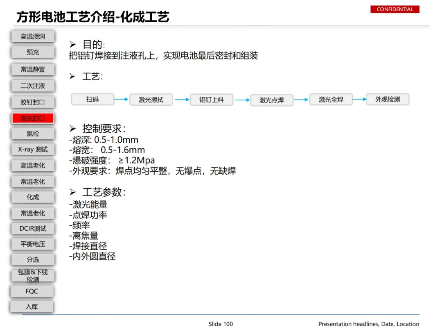Select the 激光点焊 flowchart box
Viewport: 442px width, 332px height.
point(272,100)
